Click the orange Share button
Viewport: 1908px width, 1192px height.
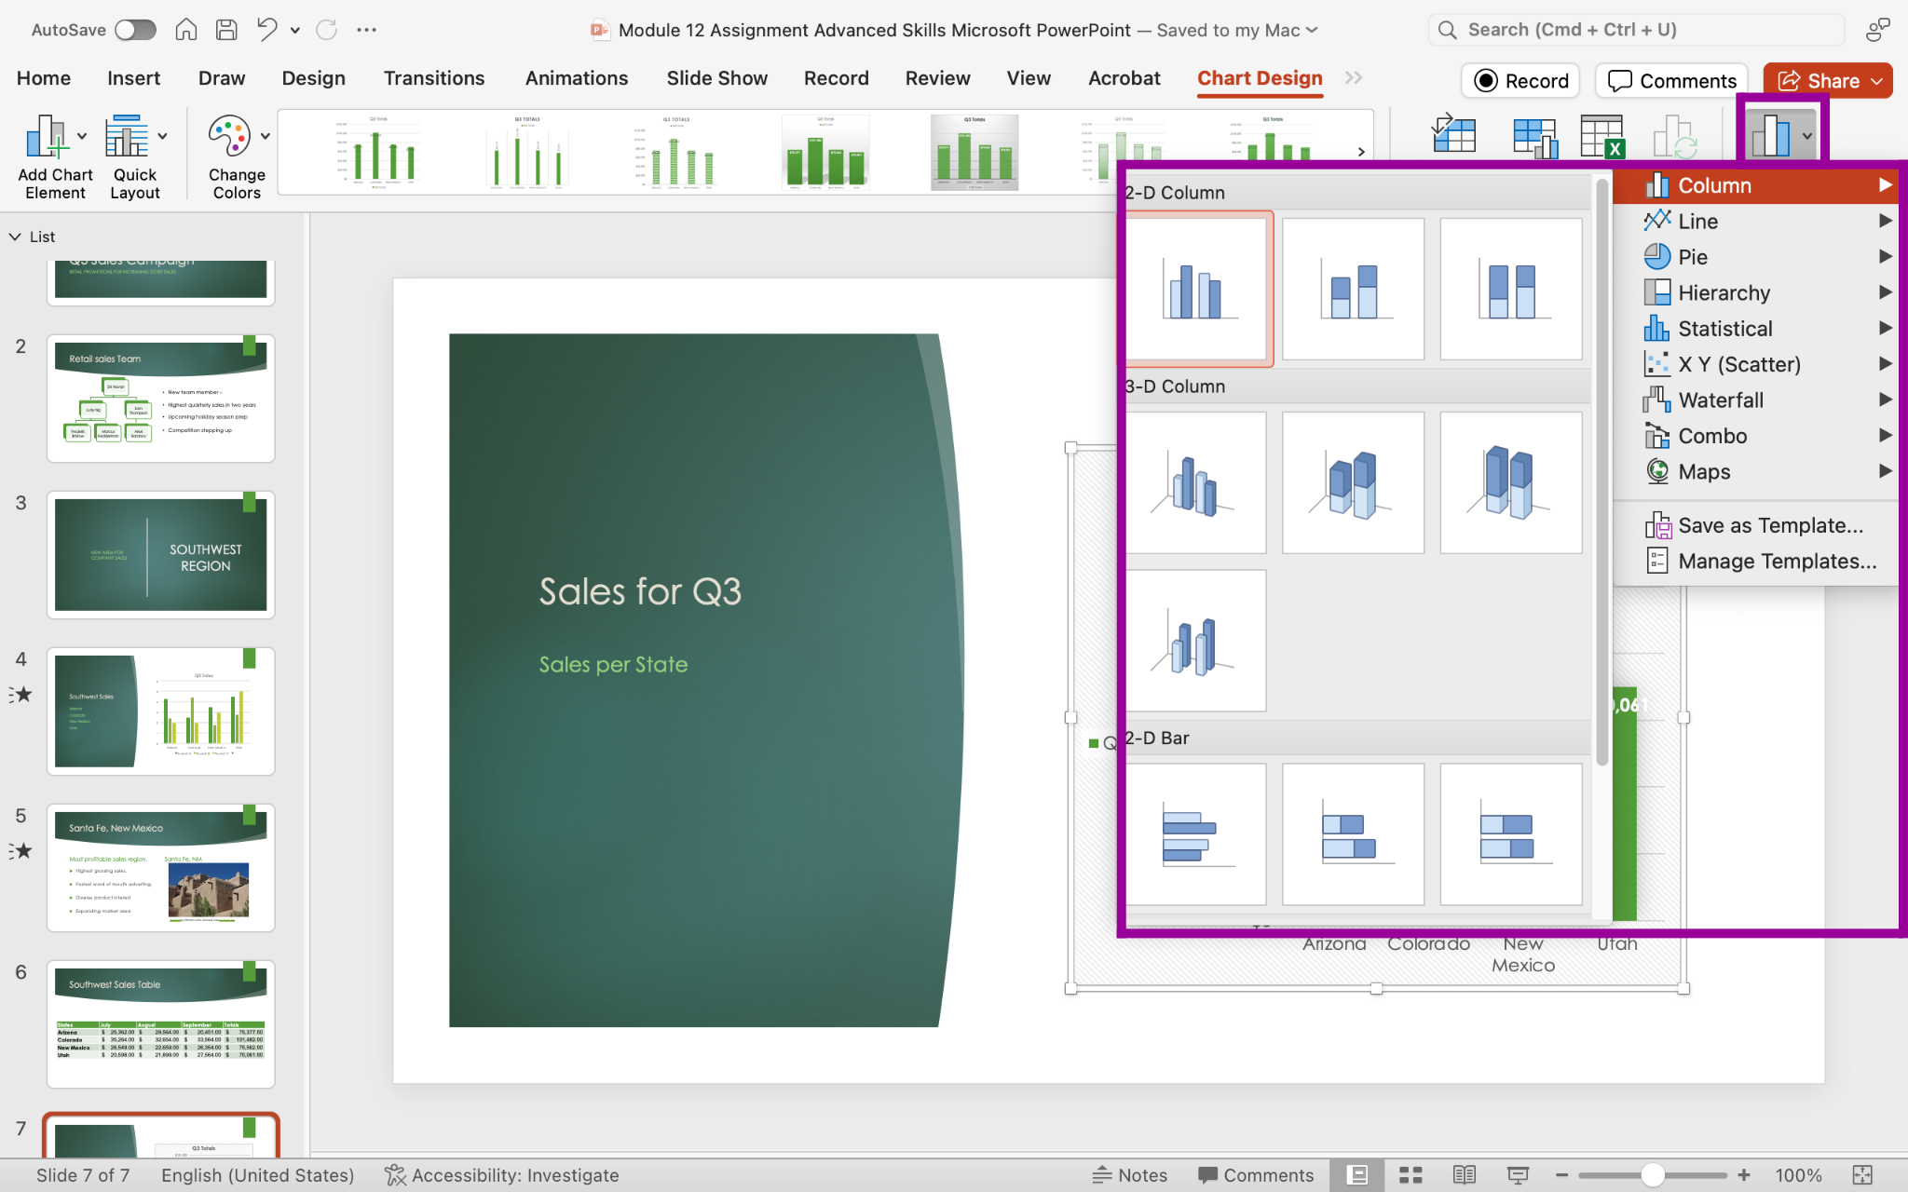(1828, 81)
